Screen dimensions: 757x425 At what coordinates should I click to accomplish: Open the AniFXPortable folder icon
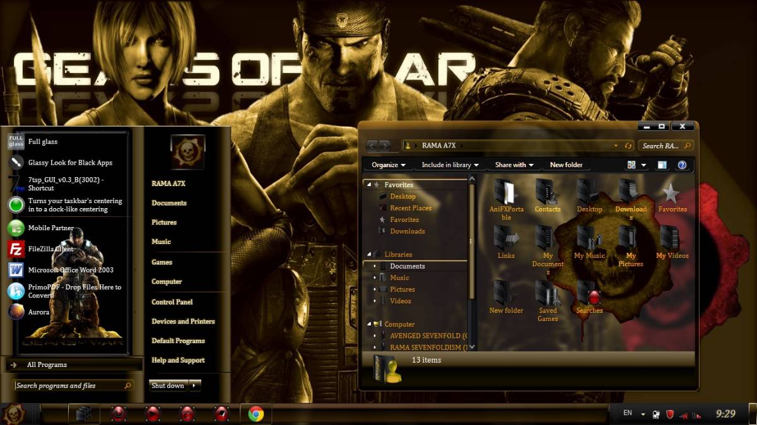(x=505, y=191)
